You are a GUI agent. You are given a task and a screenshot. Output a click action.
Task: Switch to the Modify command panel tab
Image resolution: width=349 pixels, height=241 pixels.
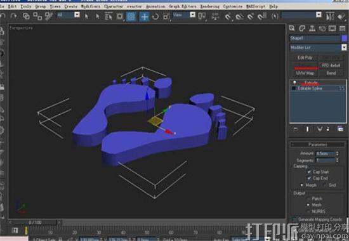(x=302, y=29)
